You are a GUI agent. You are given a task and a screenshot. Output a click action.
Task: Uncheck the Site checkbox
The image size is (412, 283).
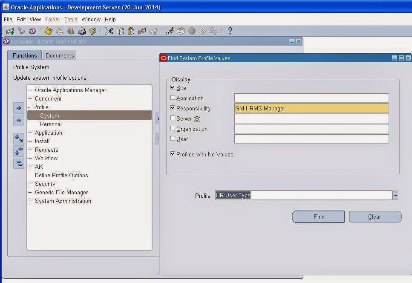point(173,88)
